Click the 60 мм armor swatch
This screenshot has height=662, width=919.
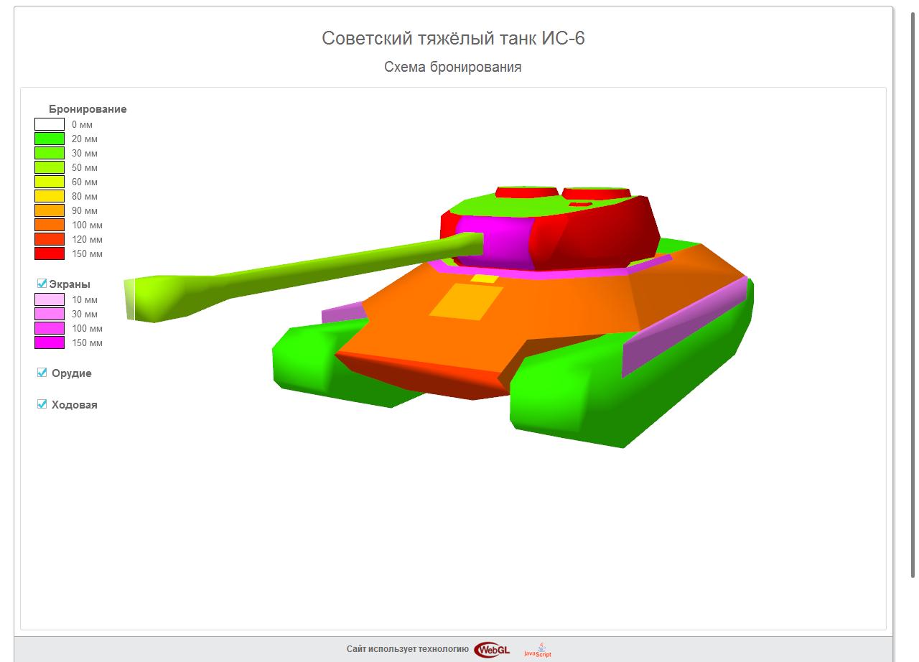(50, 182)
